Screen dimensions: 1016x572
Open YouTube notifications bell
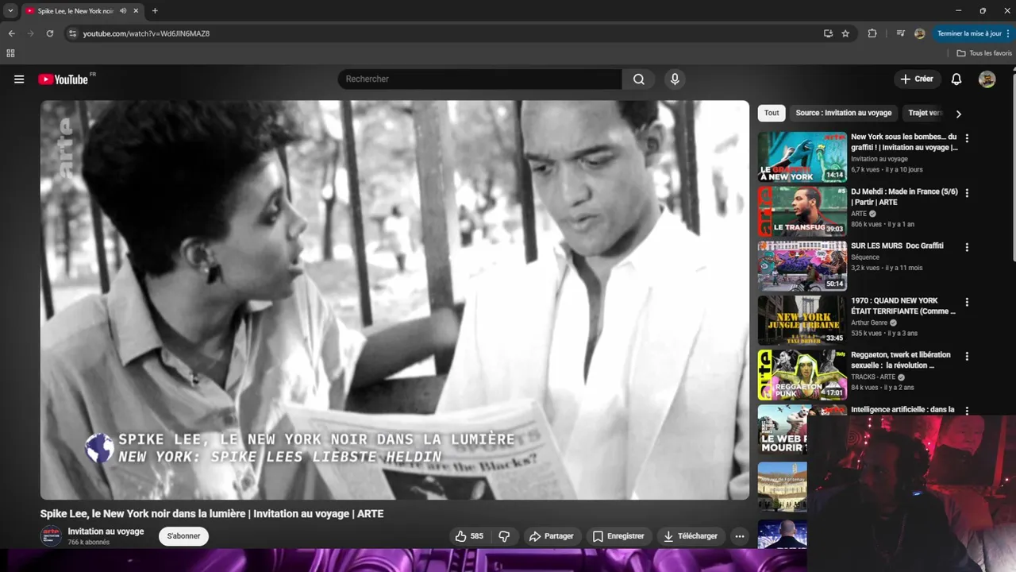956,79
